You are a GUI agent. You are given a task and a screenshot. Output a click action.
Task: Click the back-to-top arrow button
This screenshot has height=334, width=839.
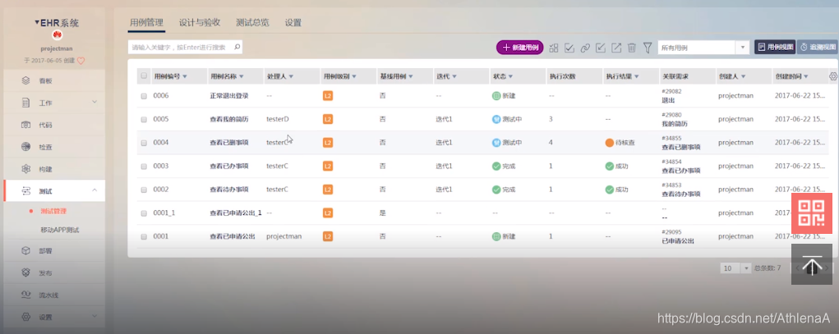tap(812, 264)
